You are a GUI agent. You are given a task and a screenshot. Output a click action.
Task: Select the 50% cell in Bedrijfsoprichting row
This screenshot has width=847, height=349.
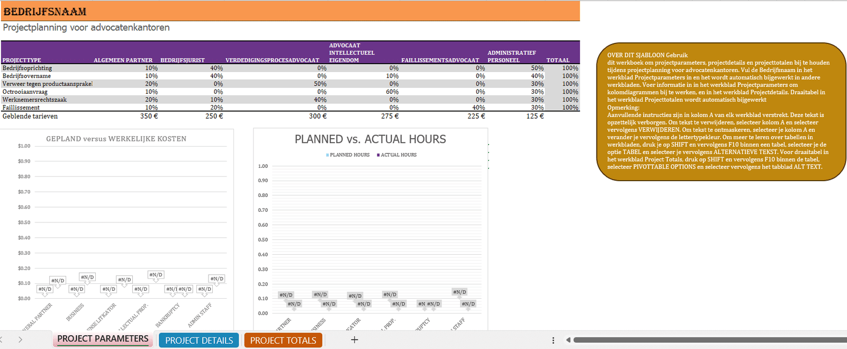[537, 68]
